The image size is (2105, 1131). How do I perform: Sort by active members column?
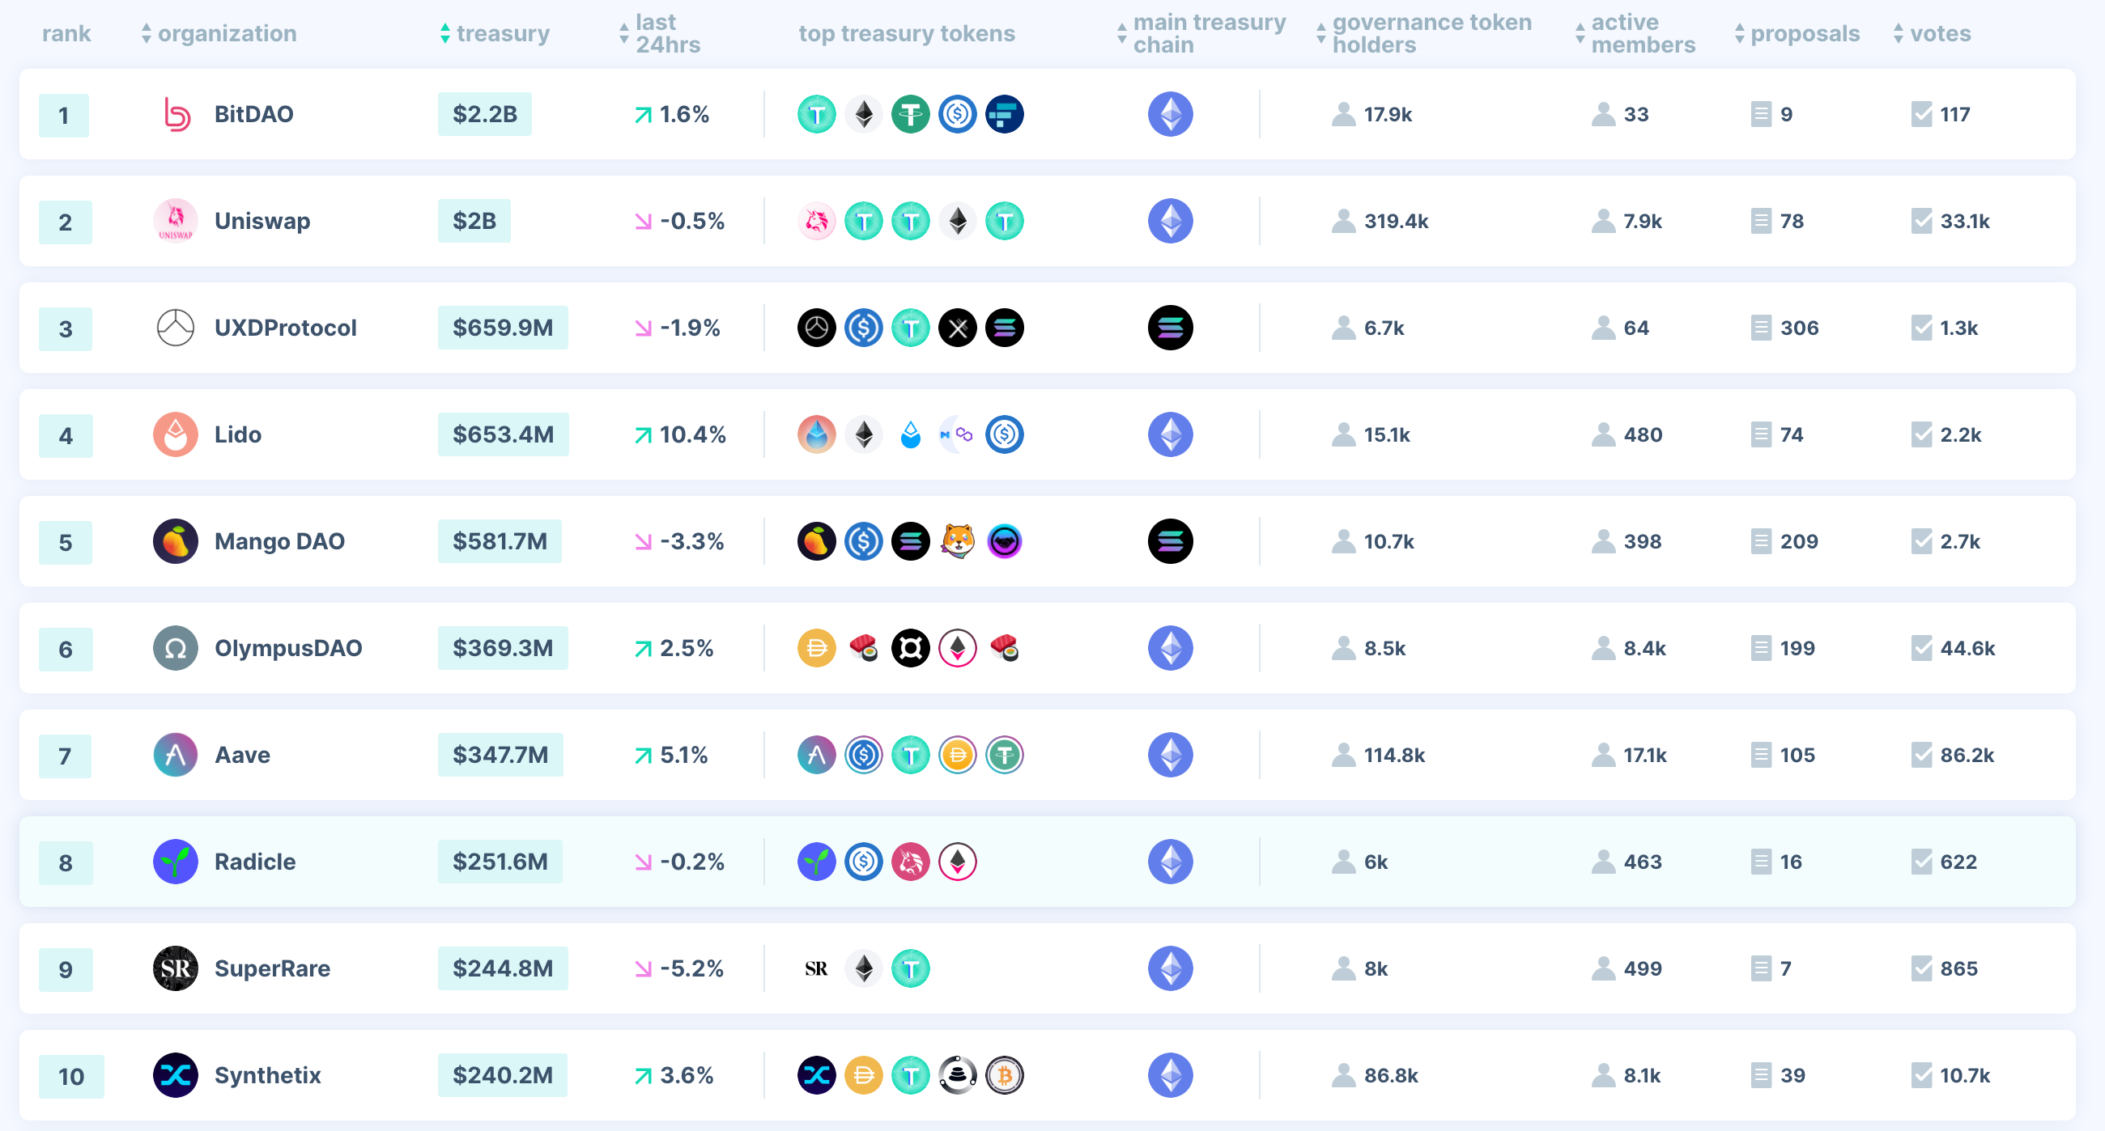(1635, 33)
